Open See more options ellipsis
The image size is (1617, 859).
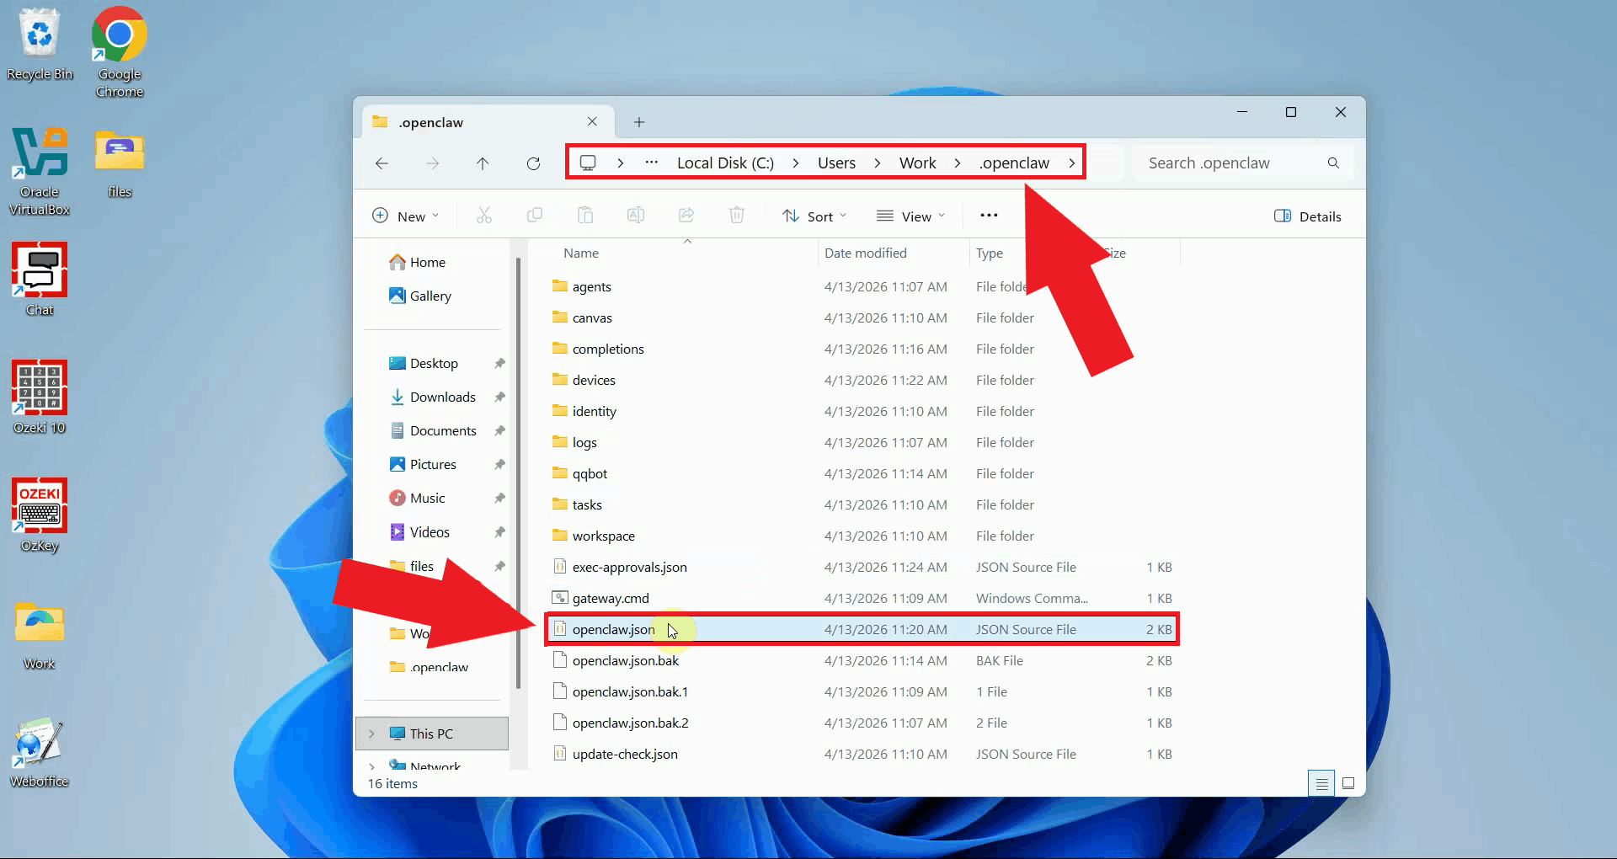click(x=989, y=216)
